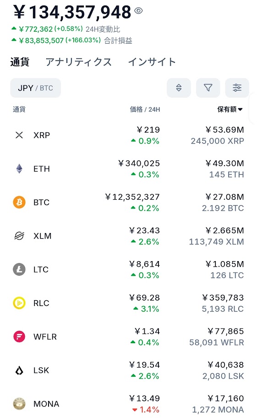This screenshot has width=257, height=418.
Task: Tap the Stellar XLM icon
Action: pyautogui.click(x=19, y=236)
